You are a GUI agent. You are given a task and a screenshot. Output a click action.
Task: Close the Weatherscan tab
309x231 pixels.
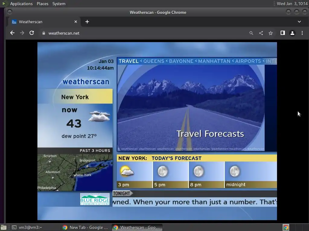pyautogui.click(x=76, y=22)
